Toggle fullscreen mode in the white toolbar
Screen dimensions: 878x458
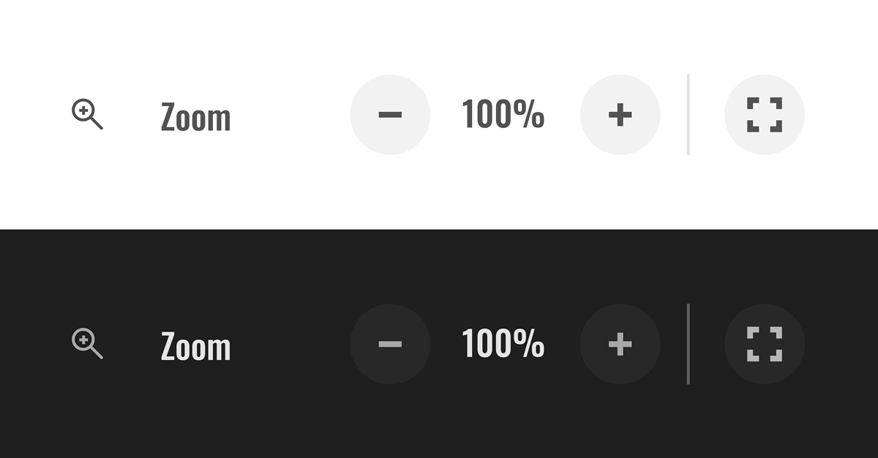coord(764,115)
